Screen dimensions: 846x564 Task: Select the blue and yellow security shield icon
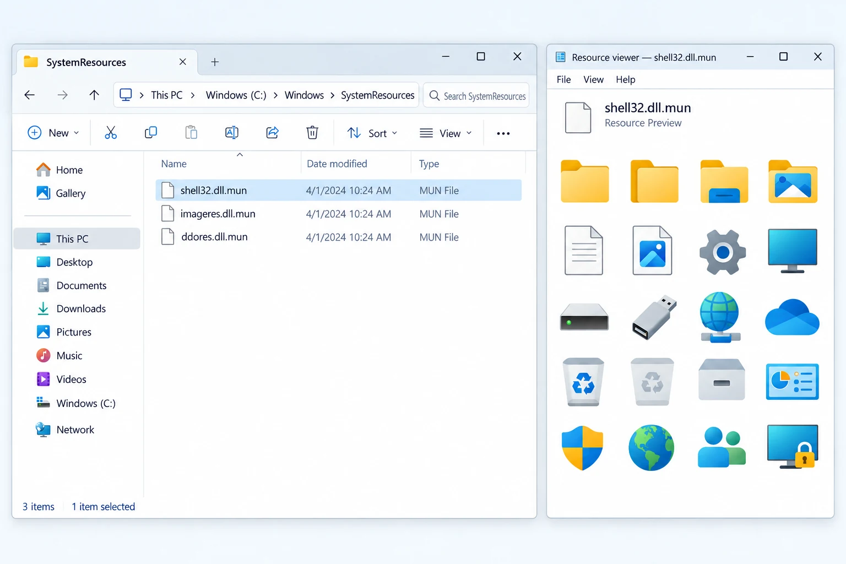583,448
